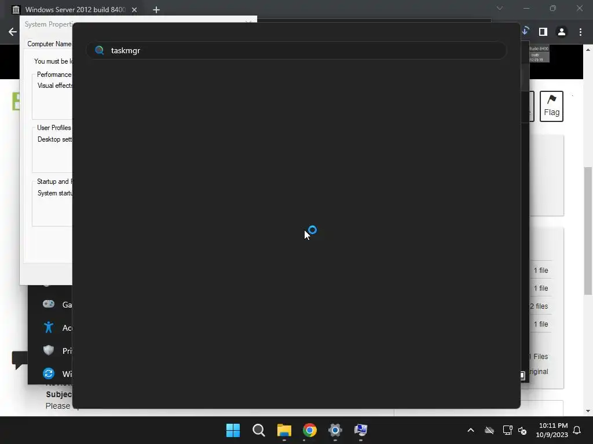
Task: Click the scrollbar down arrow
Action: pos(588,411)
